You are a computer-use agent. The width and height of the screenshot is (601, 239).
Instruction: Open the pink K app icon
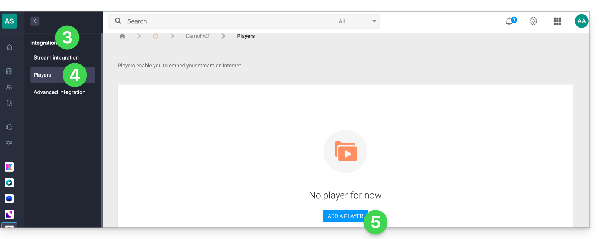pyautogui.click(x=9, y=167)
